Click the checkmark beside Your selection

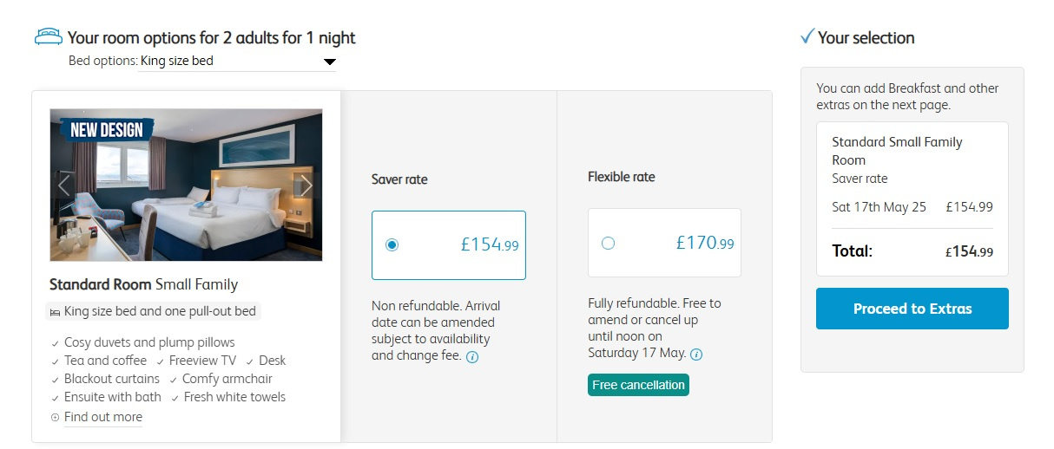(x=807, y=37)
